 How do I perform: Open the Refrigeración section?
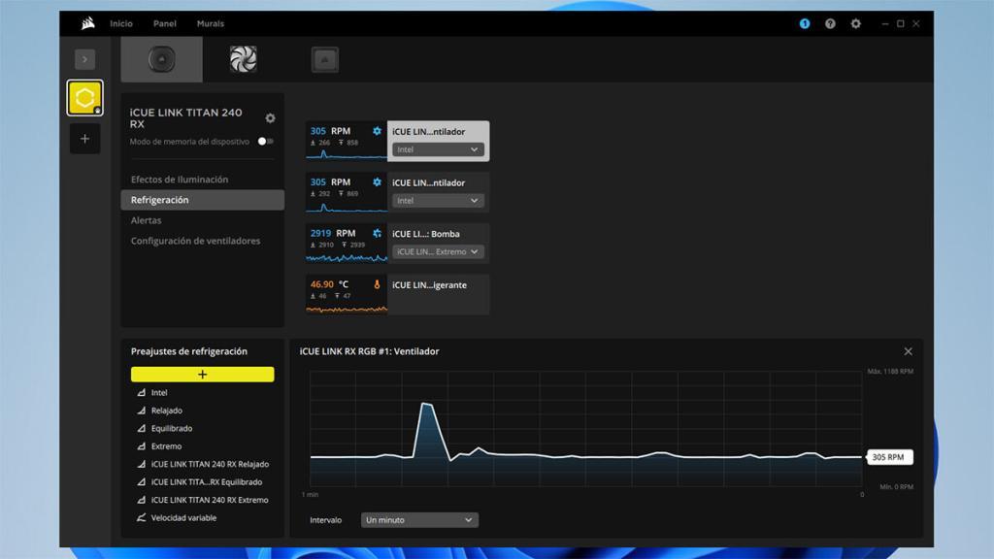[x=202, y=200]
